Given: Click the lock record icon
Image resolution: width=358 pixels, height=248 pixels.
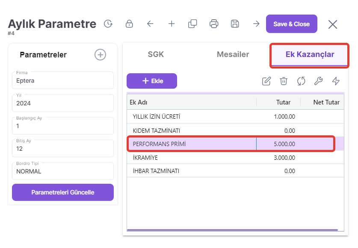Looking at the screenshot, I should (129, 24).
